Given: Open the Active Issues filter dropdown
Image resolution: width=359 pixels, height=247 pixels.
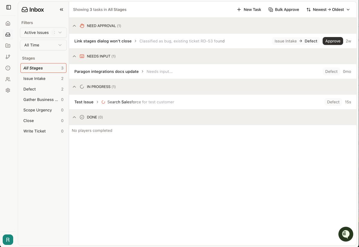Looking at the screenshot, I should (43, 32).
